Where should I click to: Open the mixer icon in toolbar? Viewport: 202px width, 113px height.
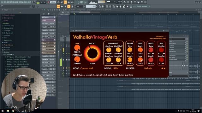(x=110, y=6)
